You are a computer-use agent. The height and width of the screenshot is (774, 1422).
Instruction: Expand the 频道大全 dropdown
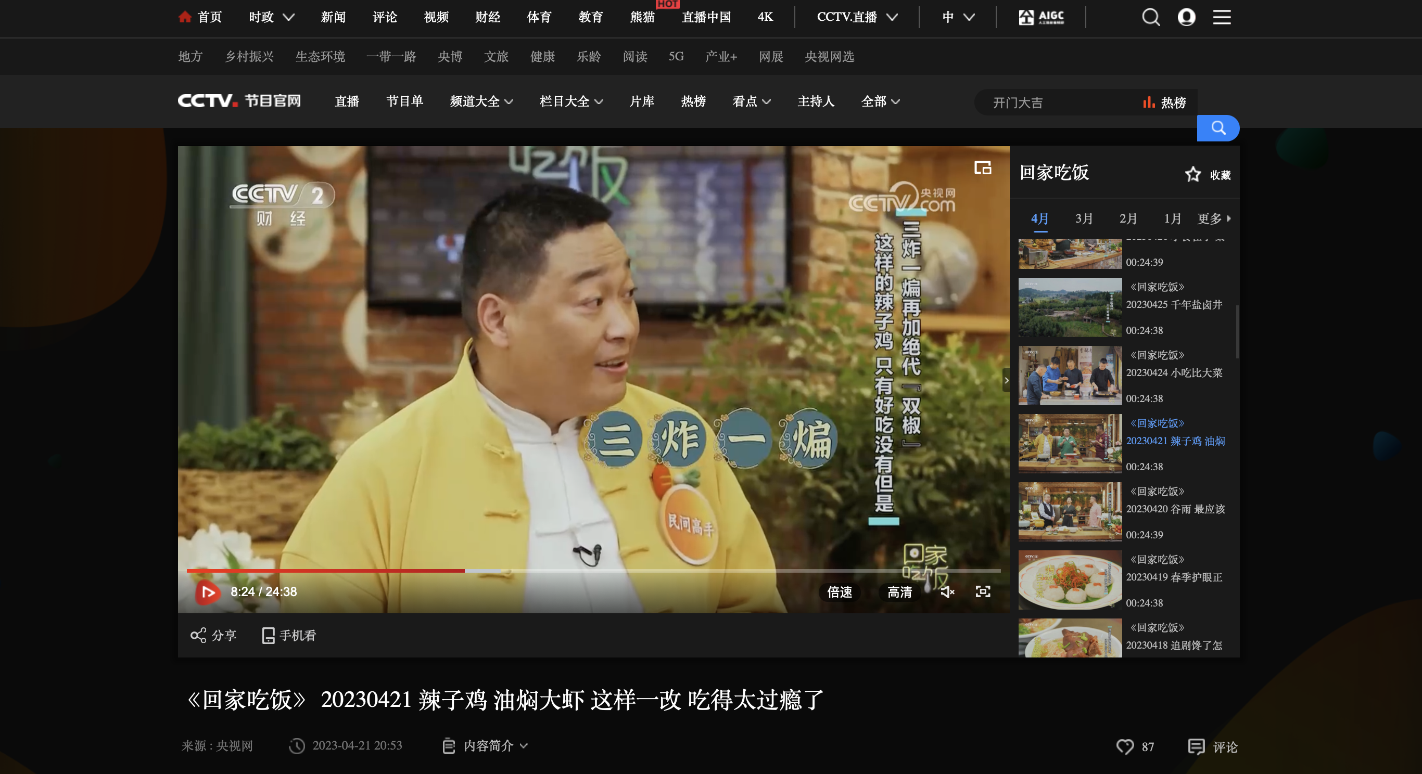(x=481, y=101)
